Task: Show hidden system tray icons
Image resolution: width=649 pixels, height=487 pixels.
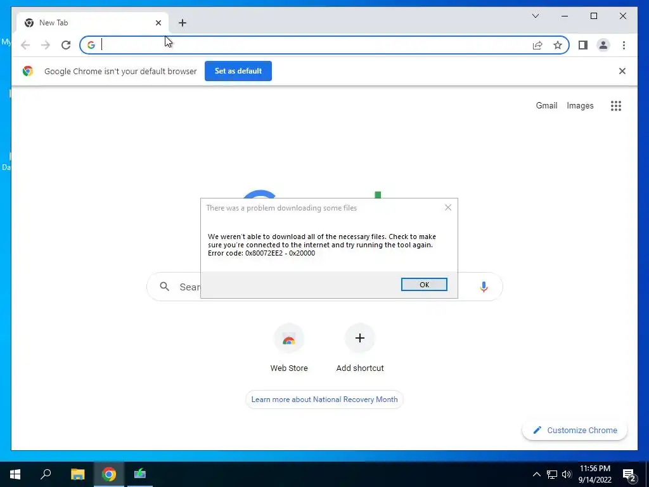Action: pyautogui.click(x=536, y=474)
